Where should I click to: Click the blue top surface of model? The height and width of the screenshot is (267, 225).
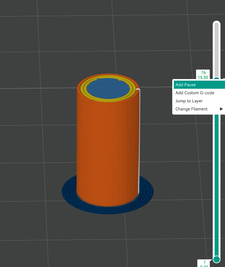point(108,88)
